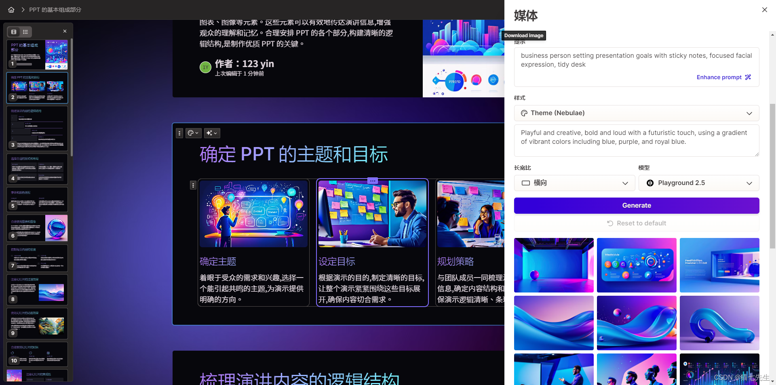Open slide 6 thumbnail with sphere image
This screenshot has height=385, width=776.
(x=37, y=228)
